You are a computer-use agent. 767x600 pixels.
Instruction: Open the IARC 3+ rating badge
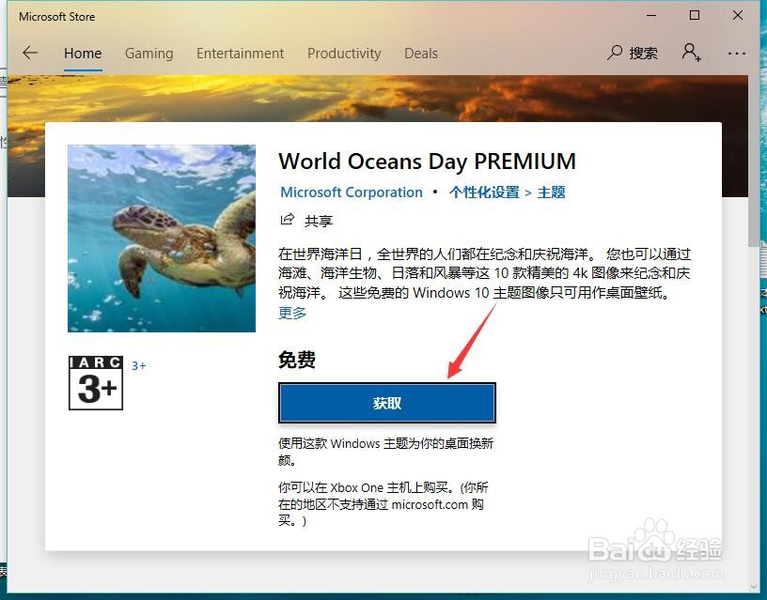pos(95,382)
